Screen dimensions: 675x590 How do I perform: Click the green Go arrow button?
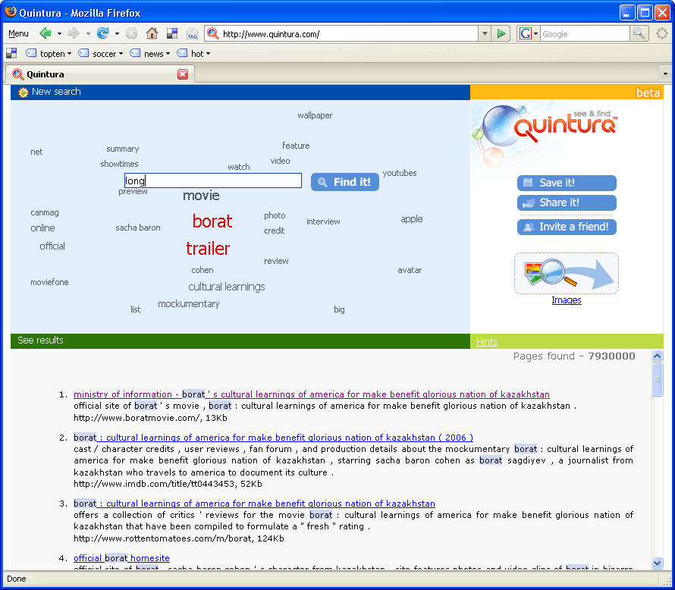pyautogui.click(x=501, y=33)
